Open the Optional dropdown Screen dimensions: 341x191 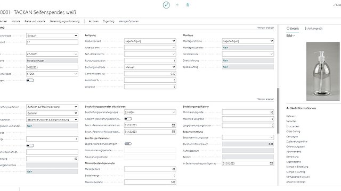coord(52,113)
